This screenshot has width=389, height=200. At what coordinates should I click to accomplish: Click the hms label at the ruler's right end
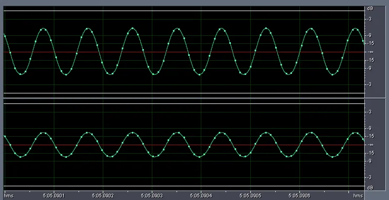(358, 196)
